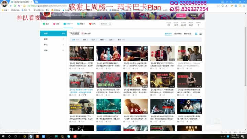This screenshot has width=247, height=139.
Task: Open the 暮狼寻乡 video thumbnail
Action: coord(136,106)
